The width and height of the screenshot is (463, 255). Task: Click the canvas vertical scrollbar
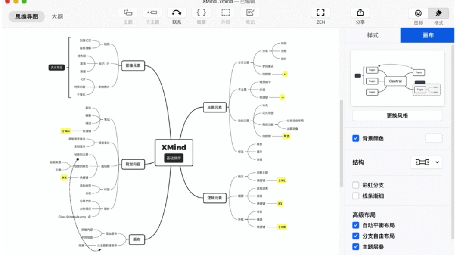tap(342, 143)
